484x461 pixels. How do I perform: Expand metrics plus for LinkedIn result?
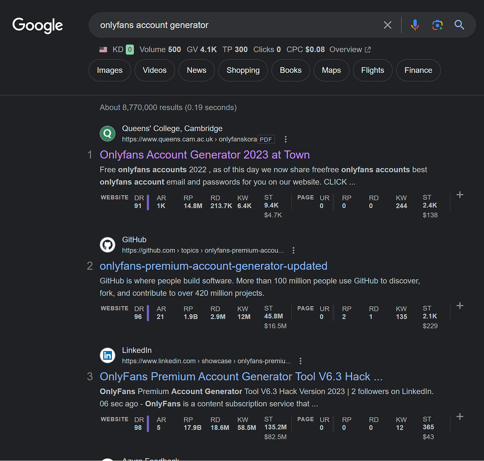tap(460, 416)
